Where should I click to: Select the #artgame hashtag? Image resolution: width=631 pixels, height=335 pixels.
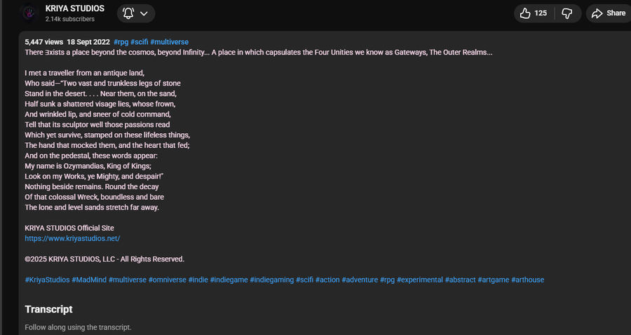point(493,280)
